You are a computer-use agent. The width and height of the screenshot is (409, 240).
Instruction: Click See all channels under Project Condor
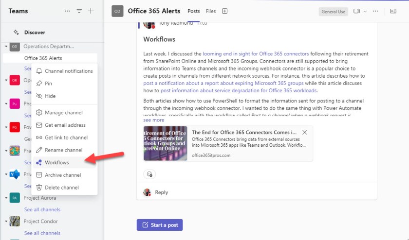(x=42, y=233)
